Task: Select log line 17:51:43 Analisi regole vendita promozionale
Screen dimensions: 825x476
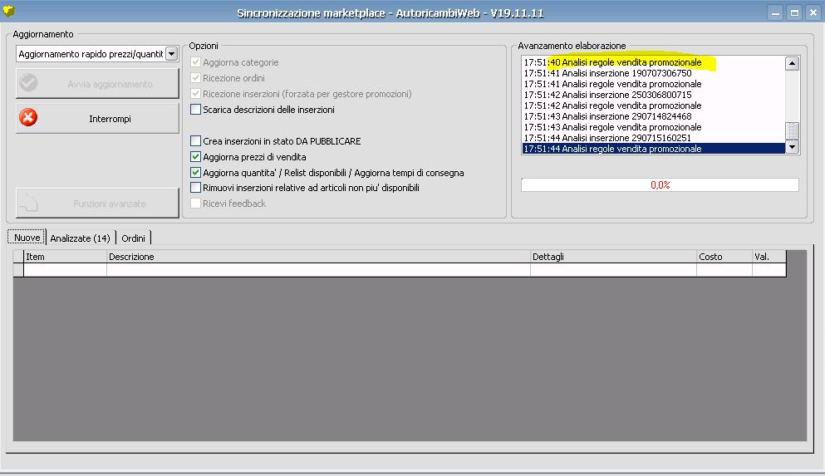Action: coord(654,127)
